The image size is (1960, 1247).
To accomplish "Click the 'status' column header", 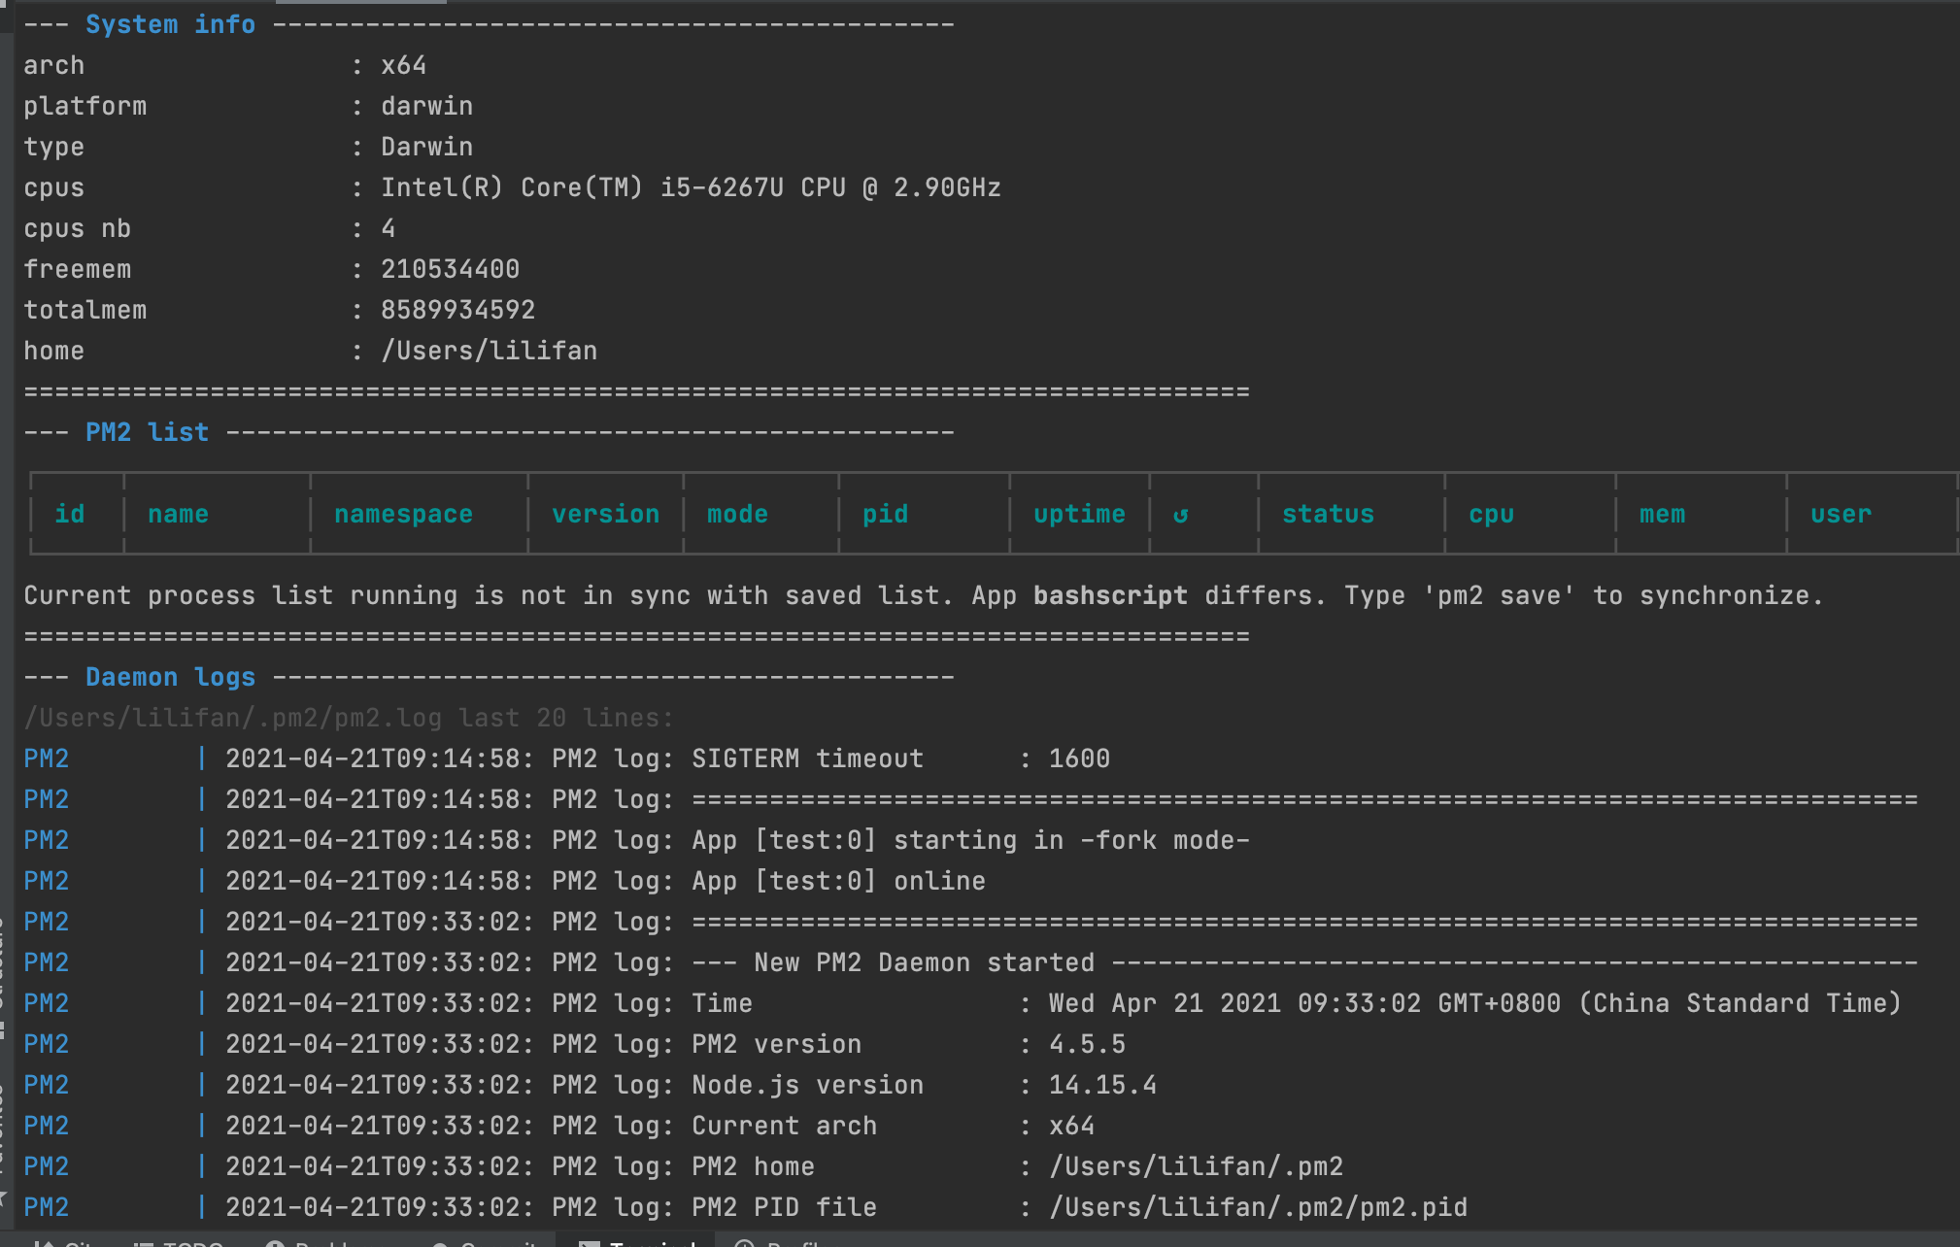I will click(1328, 514).
